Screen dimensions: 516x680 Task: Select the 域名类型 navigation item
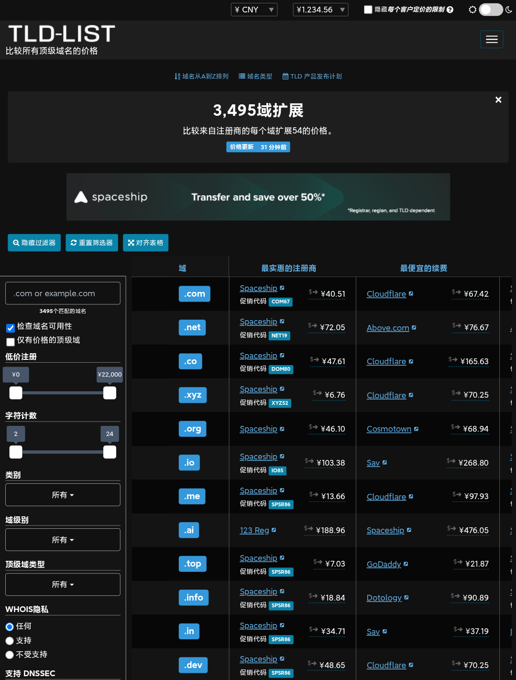click(259, 76)
